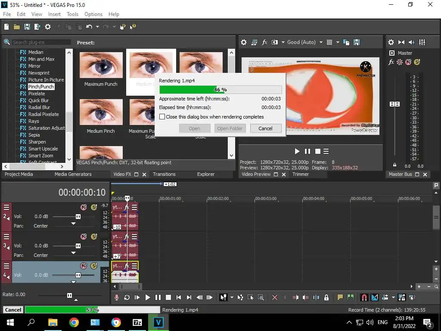The image size is (441, 331).
Task: Solo track 2 audio
Action: (x=94, y=207)
